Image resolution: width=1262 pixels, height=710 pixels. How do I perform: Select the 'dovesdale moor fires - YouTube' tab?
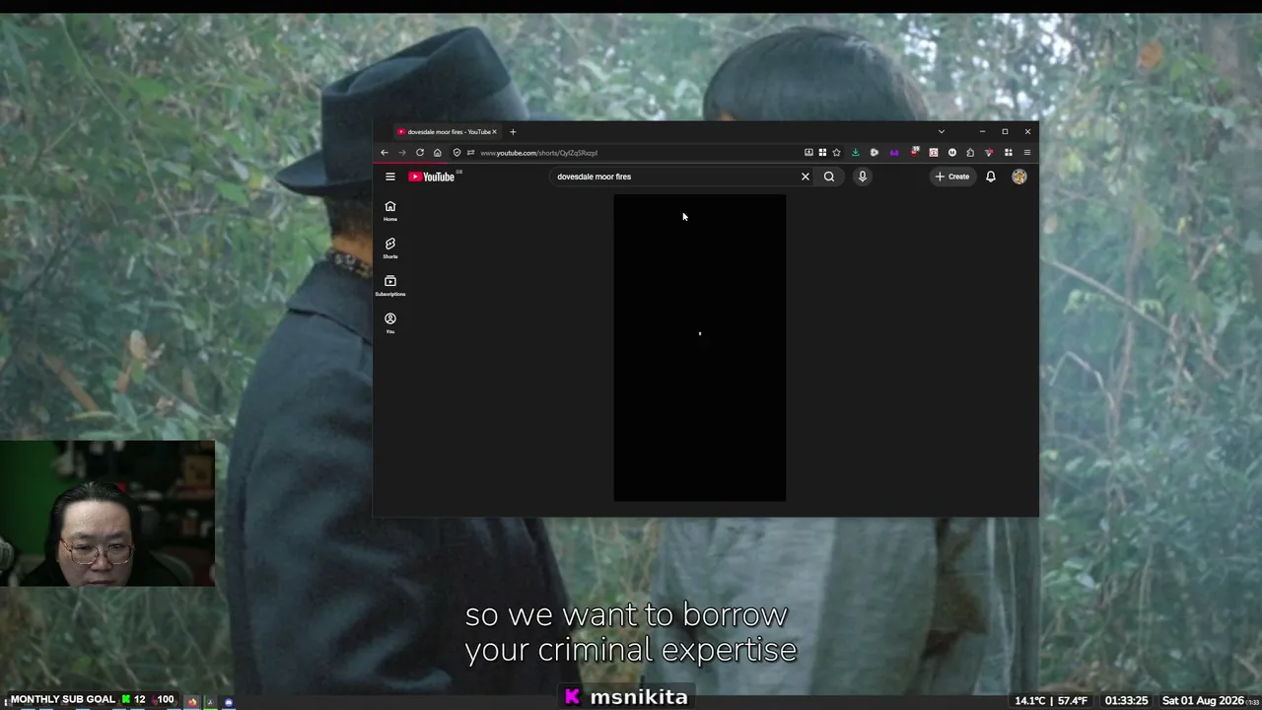click(447, 131)
